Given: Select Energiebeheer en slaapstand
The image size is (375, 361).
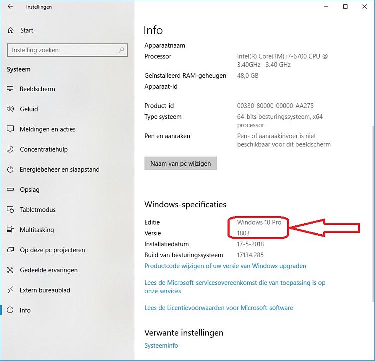Looking at the screenshot, I should [x=60, y=169].
